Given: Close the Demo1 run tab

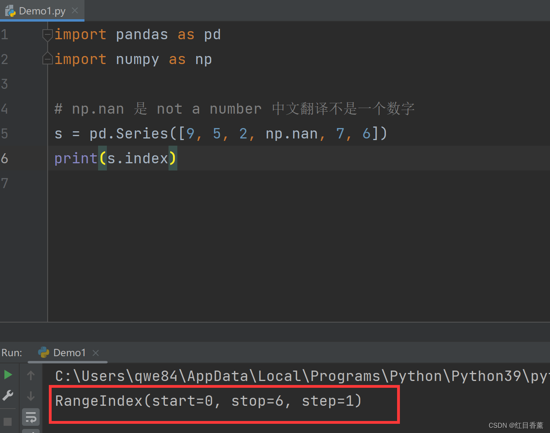Looking at the screenshot, I should click(x=96, y=353).
